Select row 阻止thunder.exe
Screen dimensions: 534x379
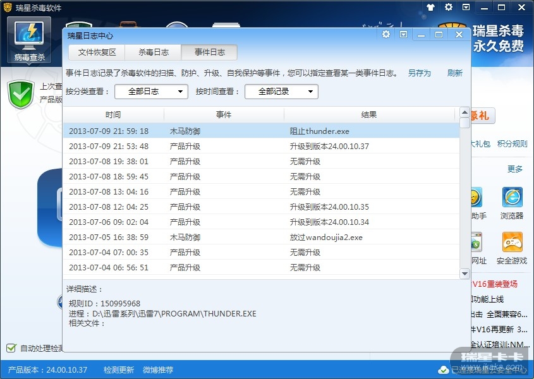pyautogui.click(x=261, y=131)
